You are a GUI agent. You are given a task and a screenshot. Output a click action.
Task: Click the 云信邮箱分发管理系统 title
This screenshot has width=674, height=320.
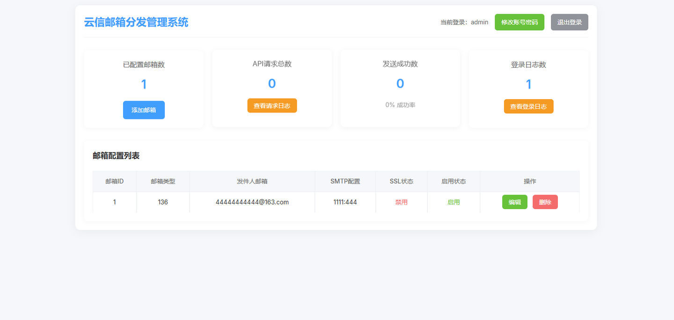136,22
